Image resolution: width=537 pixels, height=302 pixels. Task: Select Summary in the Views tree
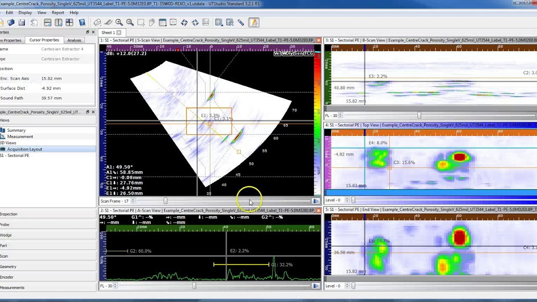pyautogui.click(x=16, y=130)
